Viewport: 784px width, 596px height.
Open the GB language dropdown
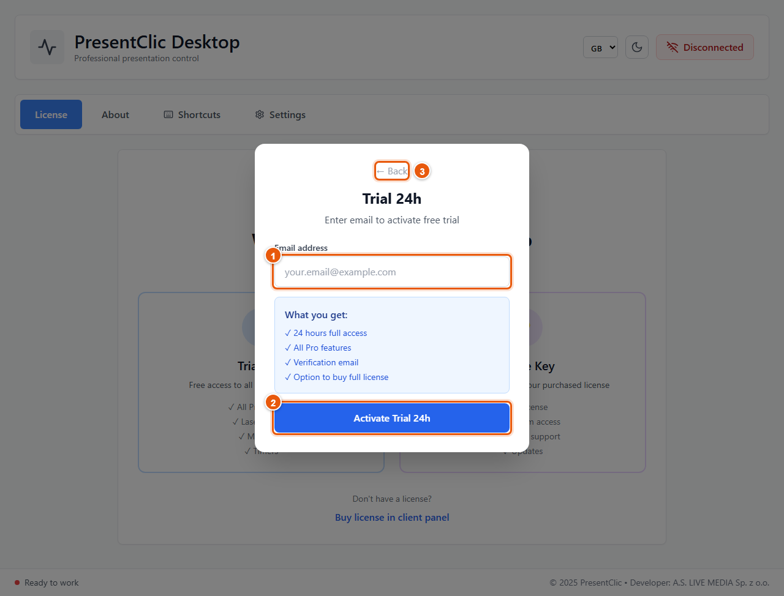(x=600, y=47)
